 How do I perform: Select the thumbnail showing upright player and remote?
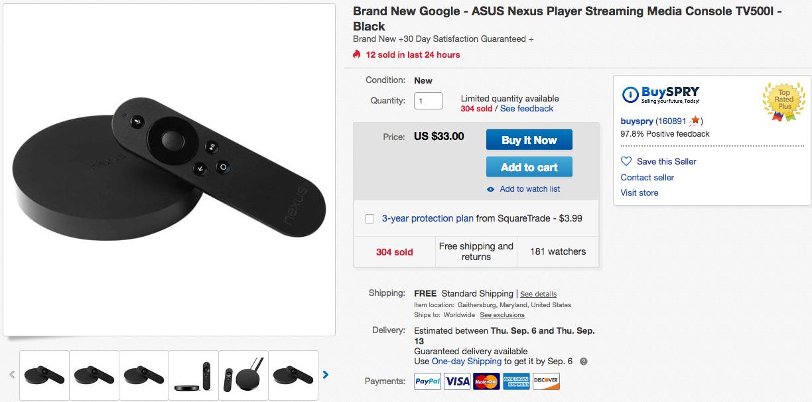click(243, 375)
